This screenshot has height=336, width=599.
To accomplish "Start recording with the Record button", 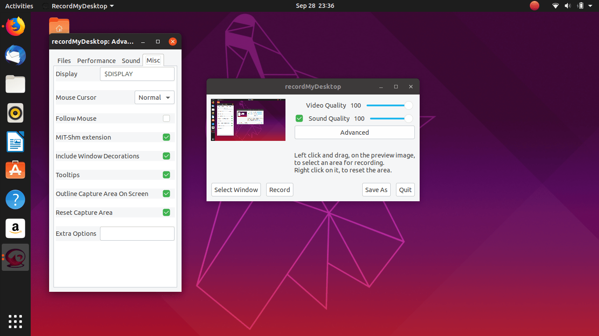I will 279,189.
